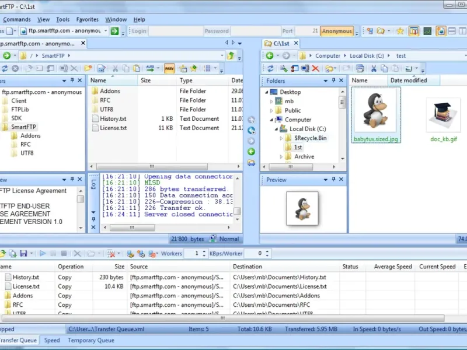
Task: Pin the local Folders panel
Action: (x=333, y=80)
